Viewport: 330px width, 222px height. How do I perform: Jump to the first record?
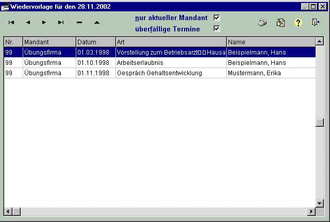11,23
